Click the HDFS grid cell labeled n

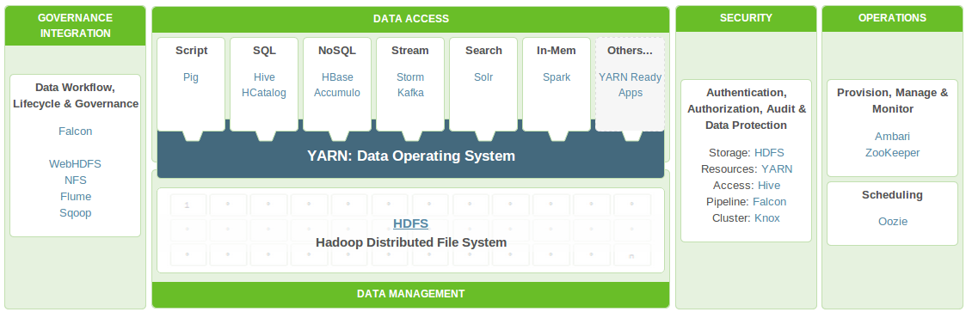click(631, 254)
